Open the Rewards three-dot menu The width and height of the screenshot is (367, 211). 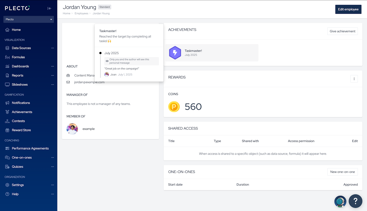tap(354, 79)
